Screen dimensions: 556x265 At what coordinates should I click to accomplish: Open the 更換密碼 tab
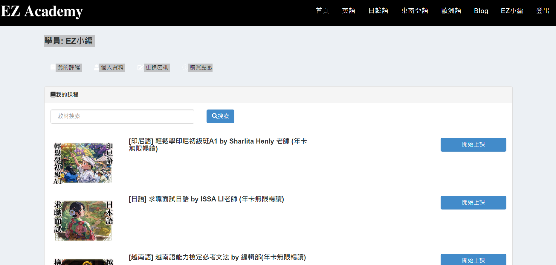pyautogui.click(x=157, y=67)
